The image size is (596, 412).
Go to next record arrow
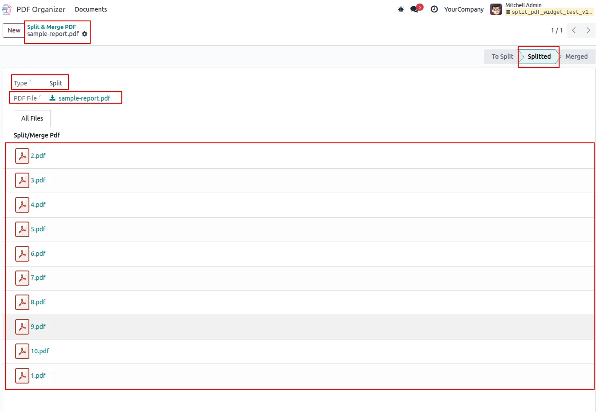[588, 30]
